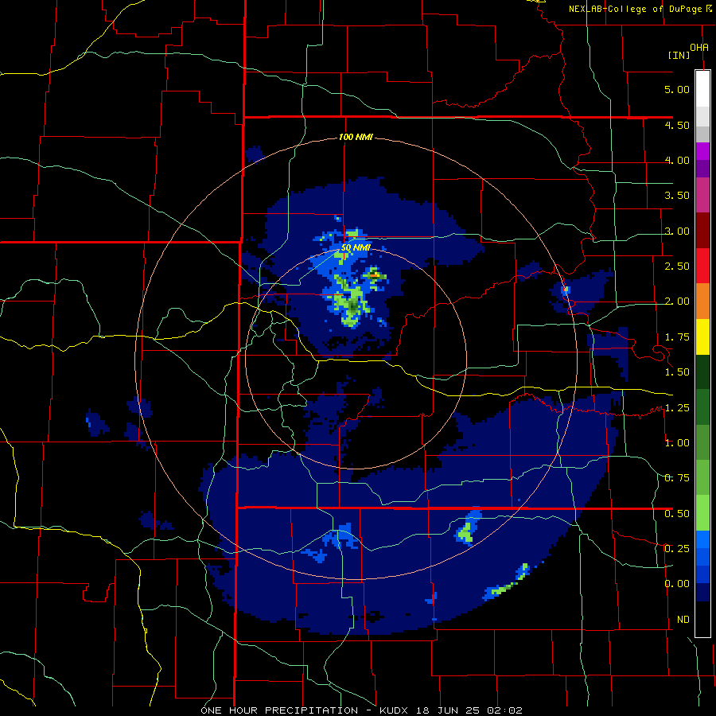Viewport: 716px width, 716px height.
Task: Select the 4.50 legend value
Action: (x=677, y=125)
